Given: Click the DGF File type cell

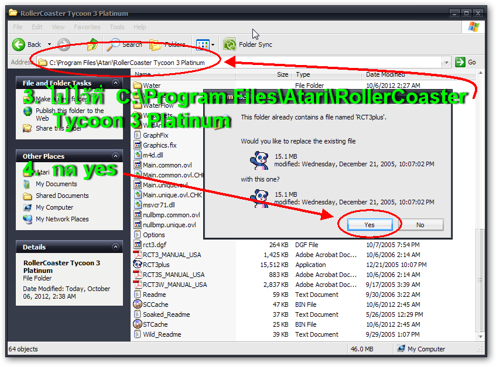Looking at the screenshot, I should [x=306, y=245].
